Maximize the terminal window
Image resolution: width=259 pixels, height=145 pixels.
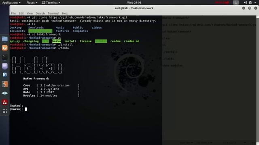(x=250, y=8)
